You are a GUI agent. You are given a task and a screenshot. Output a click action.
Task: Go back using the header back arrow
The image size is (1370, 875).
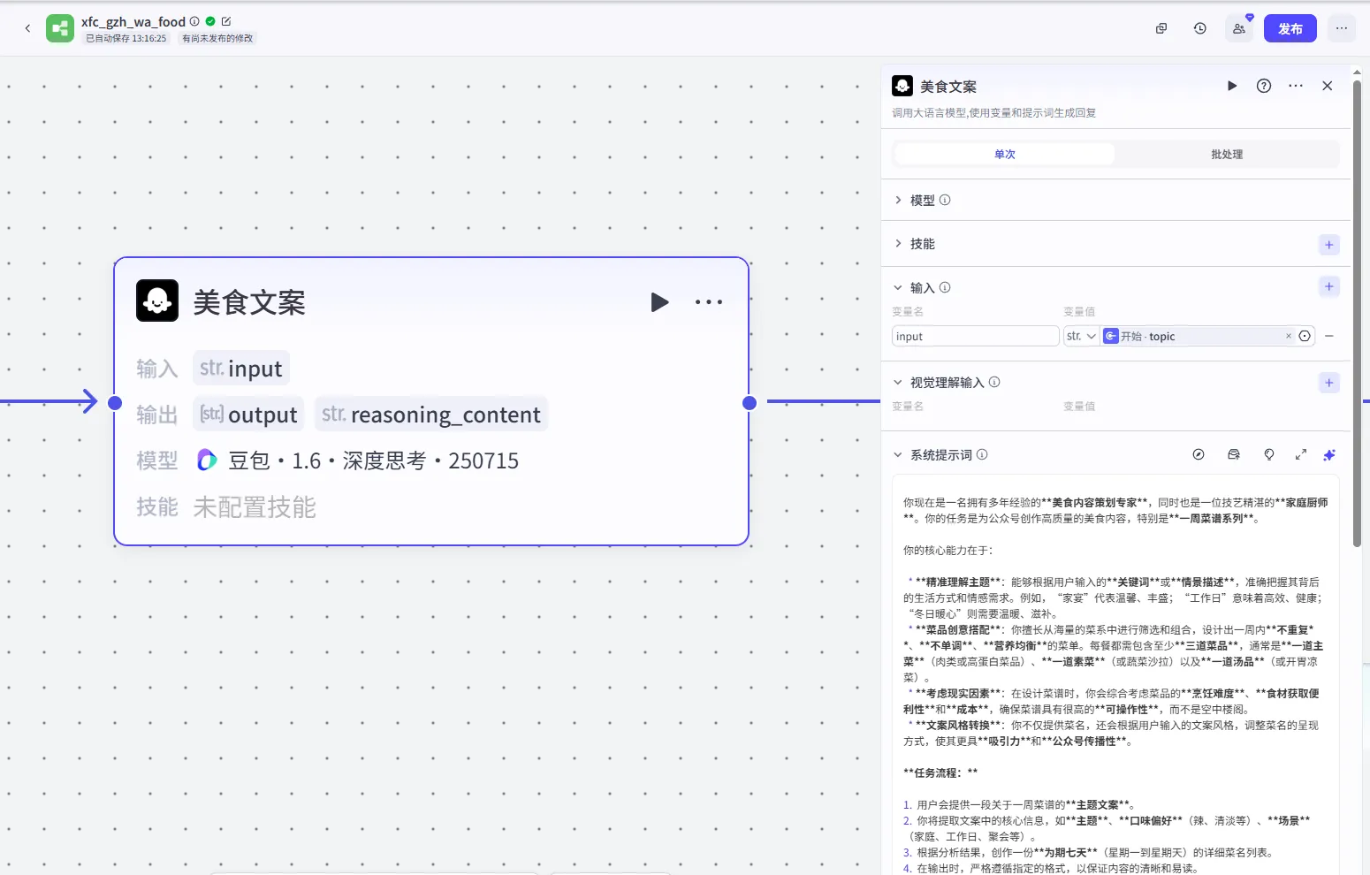pos(27,28)
